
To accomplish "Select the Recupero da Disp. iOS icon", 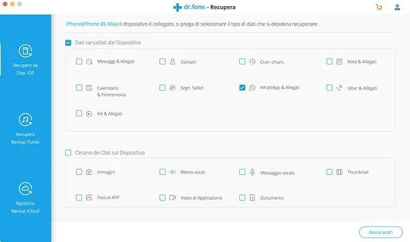I will click(25, 51).
